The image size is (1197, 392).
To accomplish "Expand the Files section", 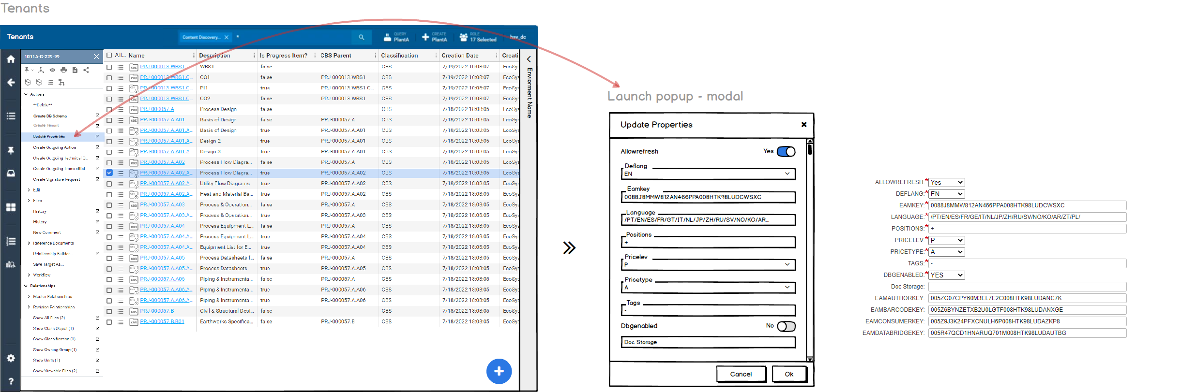I will pos(29,201).
